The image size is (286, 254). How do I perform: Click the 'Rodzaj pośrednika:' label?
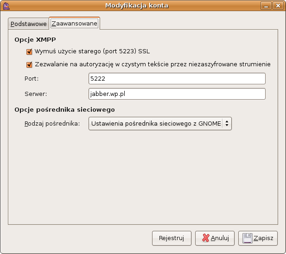(x=52, y=124)
